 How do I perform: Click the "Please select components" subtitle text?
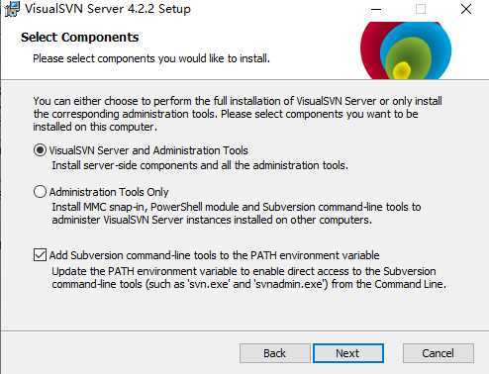[151, 58]
